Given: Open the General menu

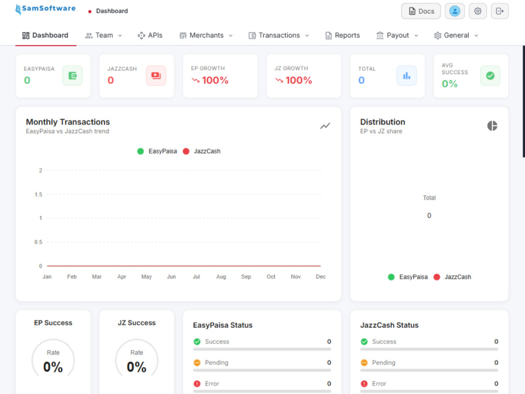Looking at the screenshot, I should point(456,35).
